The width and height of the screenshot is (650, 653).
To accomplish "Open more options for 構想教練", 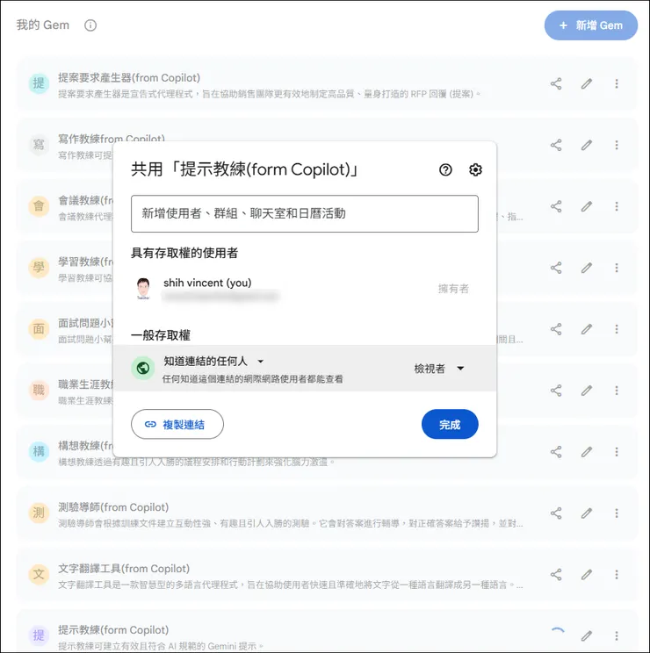I will (617, 452).
